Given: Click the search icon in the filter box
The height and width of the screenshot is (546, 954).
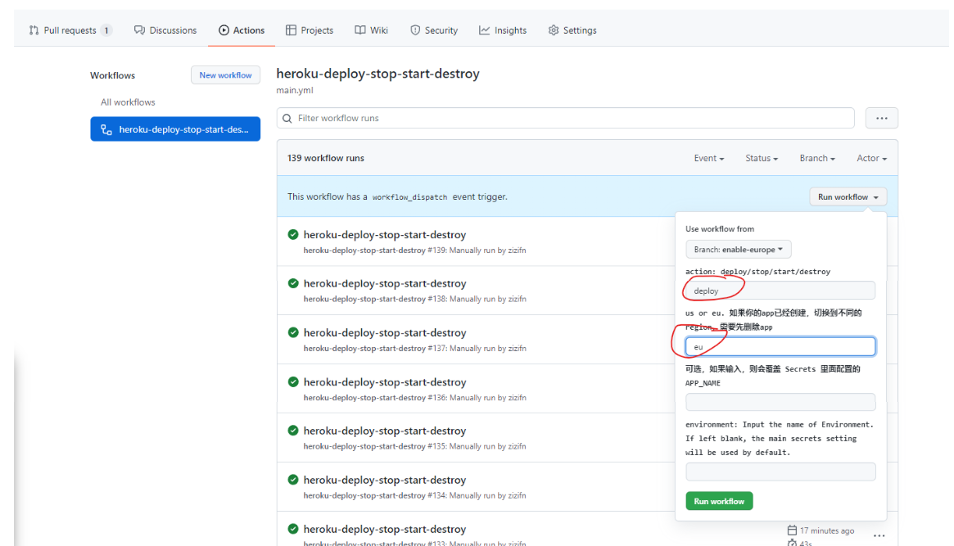Looking at the screenshot, I should tap(287, 119).
